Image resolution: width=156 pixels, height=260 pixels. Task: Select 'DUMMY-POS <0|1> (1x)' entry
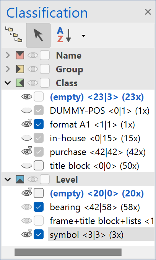click(99, 111)
